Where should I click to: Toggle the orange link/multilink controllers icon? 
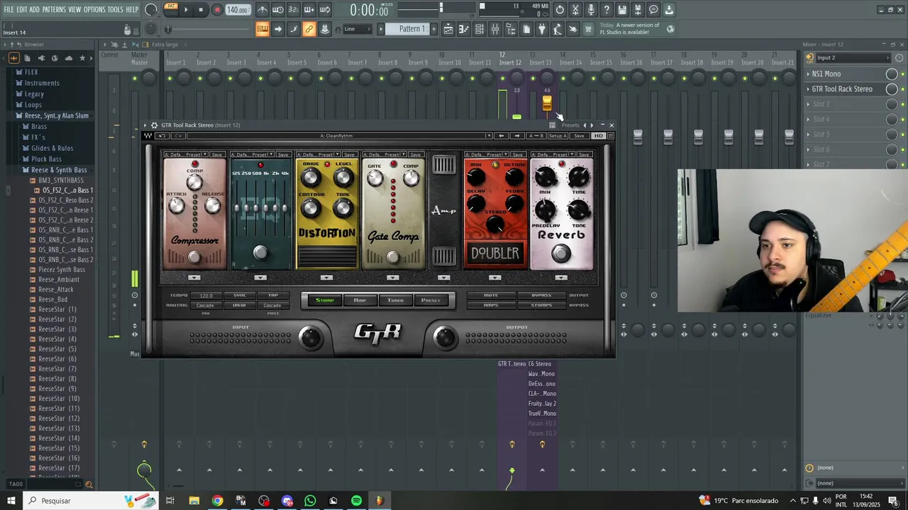click(x=309, y=29)
